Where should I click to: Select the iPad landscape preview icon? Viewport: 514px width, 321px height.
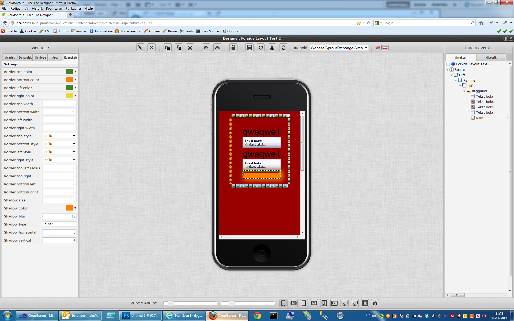tap(334, 303)
